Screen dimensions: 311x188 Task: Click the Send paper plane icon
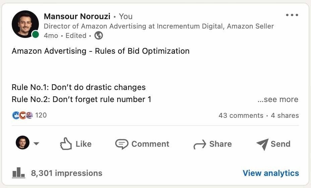pos(262,144)
